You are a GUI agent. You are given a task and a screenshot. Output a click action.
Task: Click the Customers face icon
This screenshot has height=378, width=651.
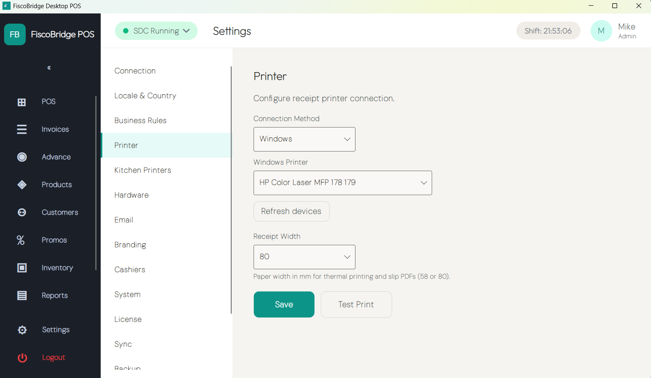click(22, 212)
